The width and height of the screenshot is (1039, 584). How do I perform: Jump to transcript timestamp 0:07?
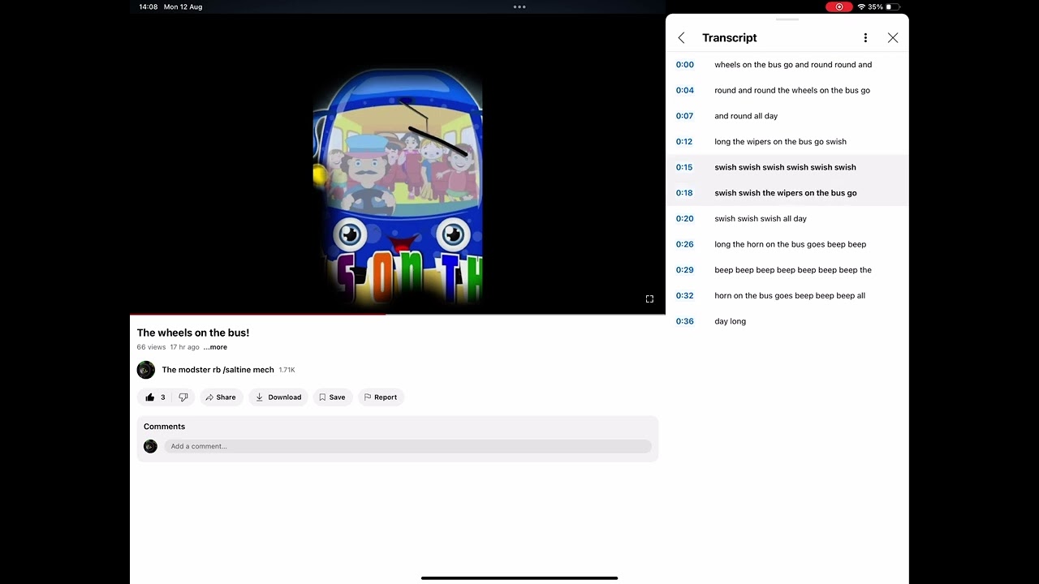(x=685, y=116)
